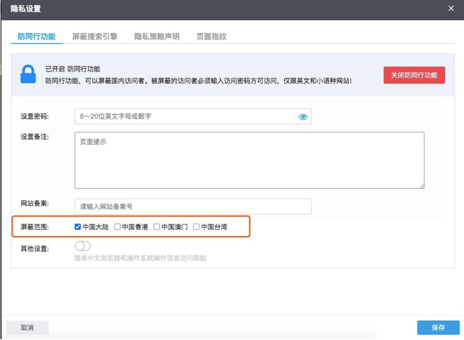Open the 屏蔽搜索引擎 tab

coord(95,37)
